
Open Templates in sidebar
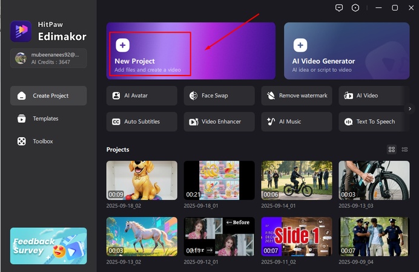(48, 118)
